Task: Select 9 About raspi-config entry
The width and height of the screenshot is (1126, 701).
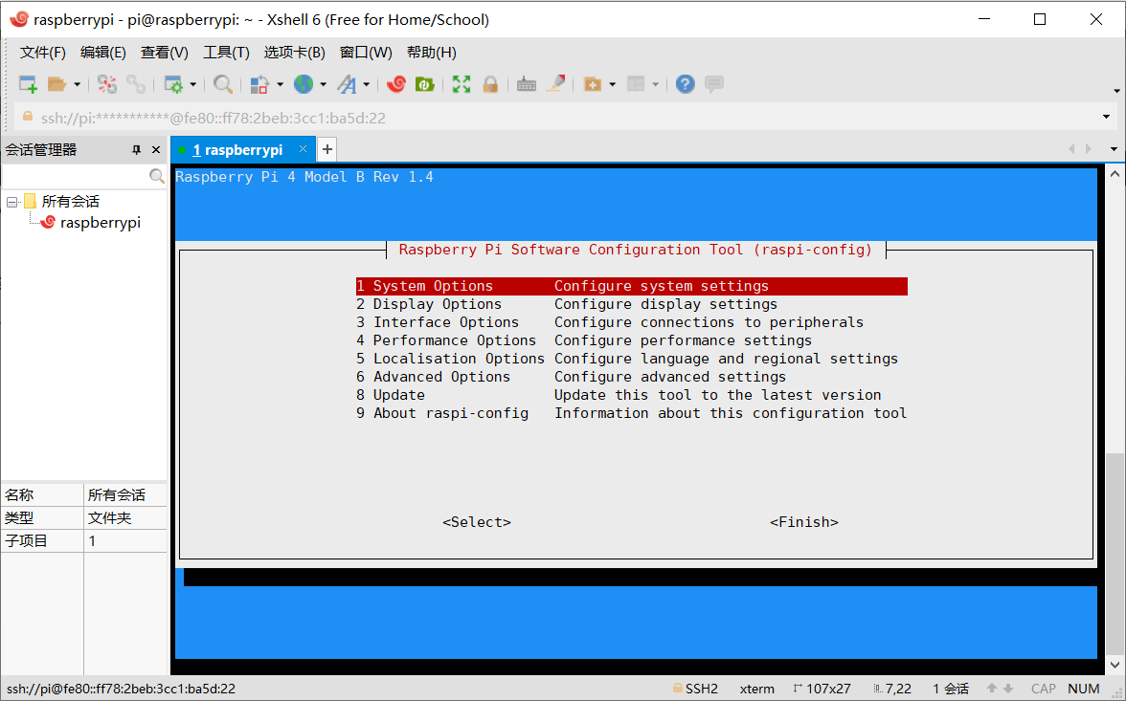Action: pyautogui.click(x=632, y=413)
